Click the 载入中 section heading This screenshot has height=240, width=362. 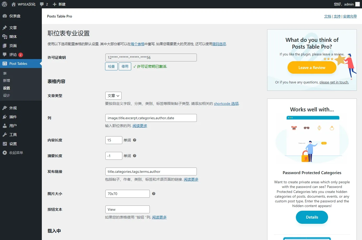tap(54, 231)
